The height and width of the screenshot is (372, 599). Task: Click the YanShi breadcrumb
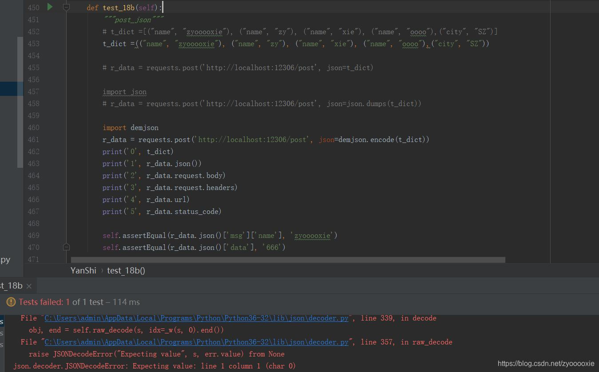(x=83, y=270)
